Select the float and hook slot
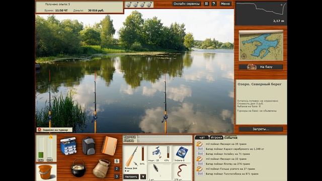Viewport: 322px width, 181px height. pyautogui.click(x=159, y=172)
